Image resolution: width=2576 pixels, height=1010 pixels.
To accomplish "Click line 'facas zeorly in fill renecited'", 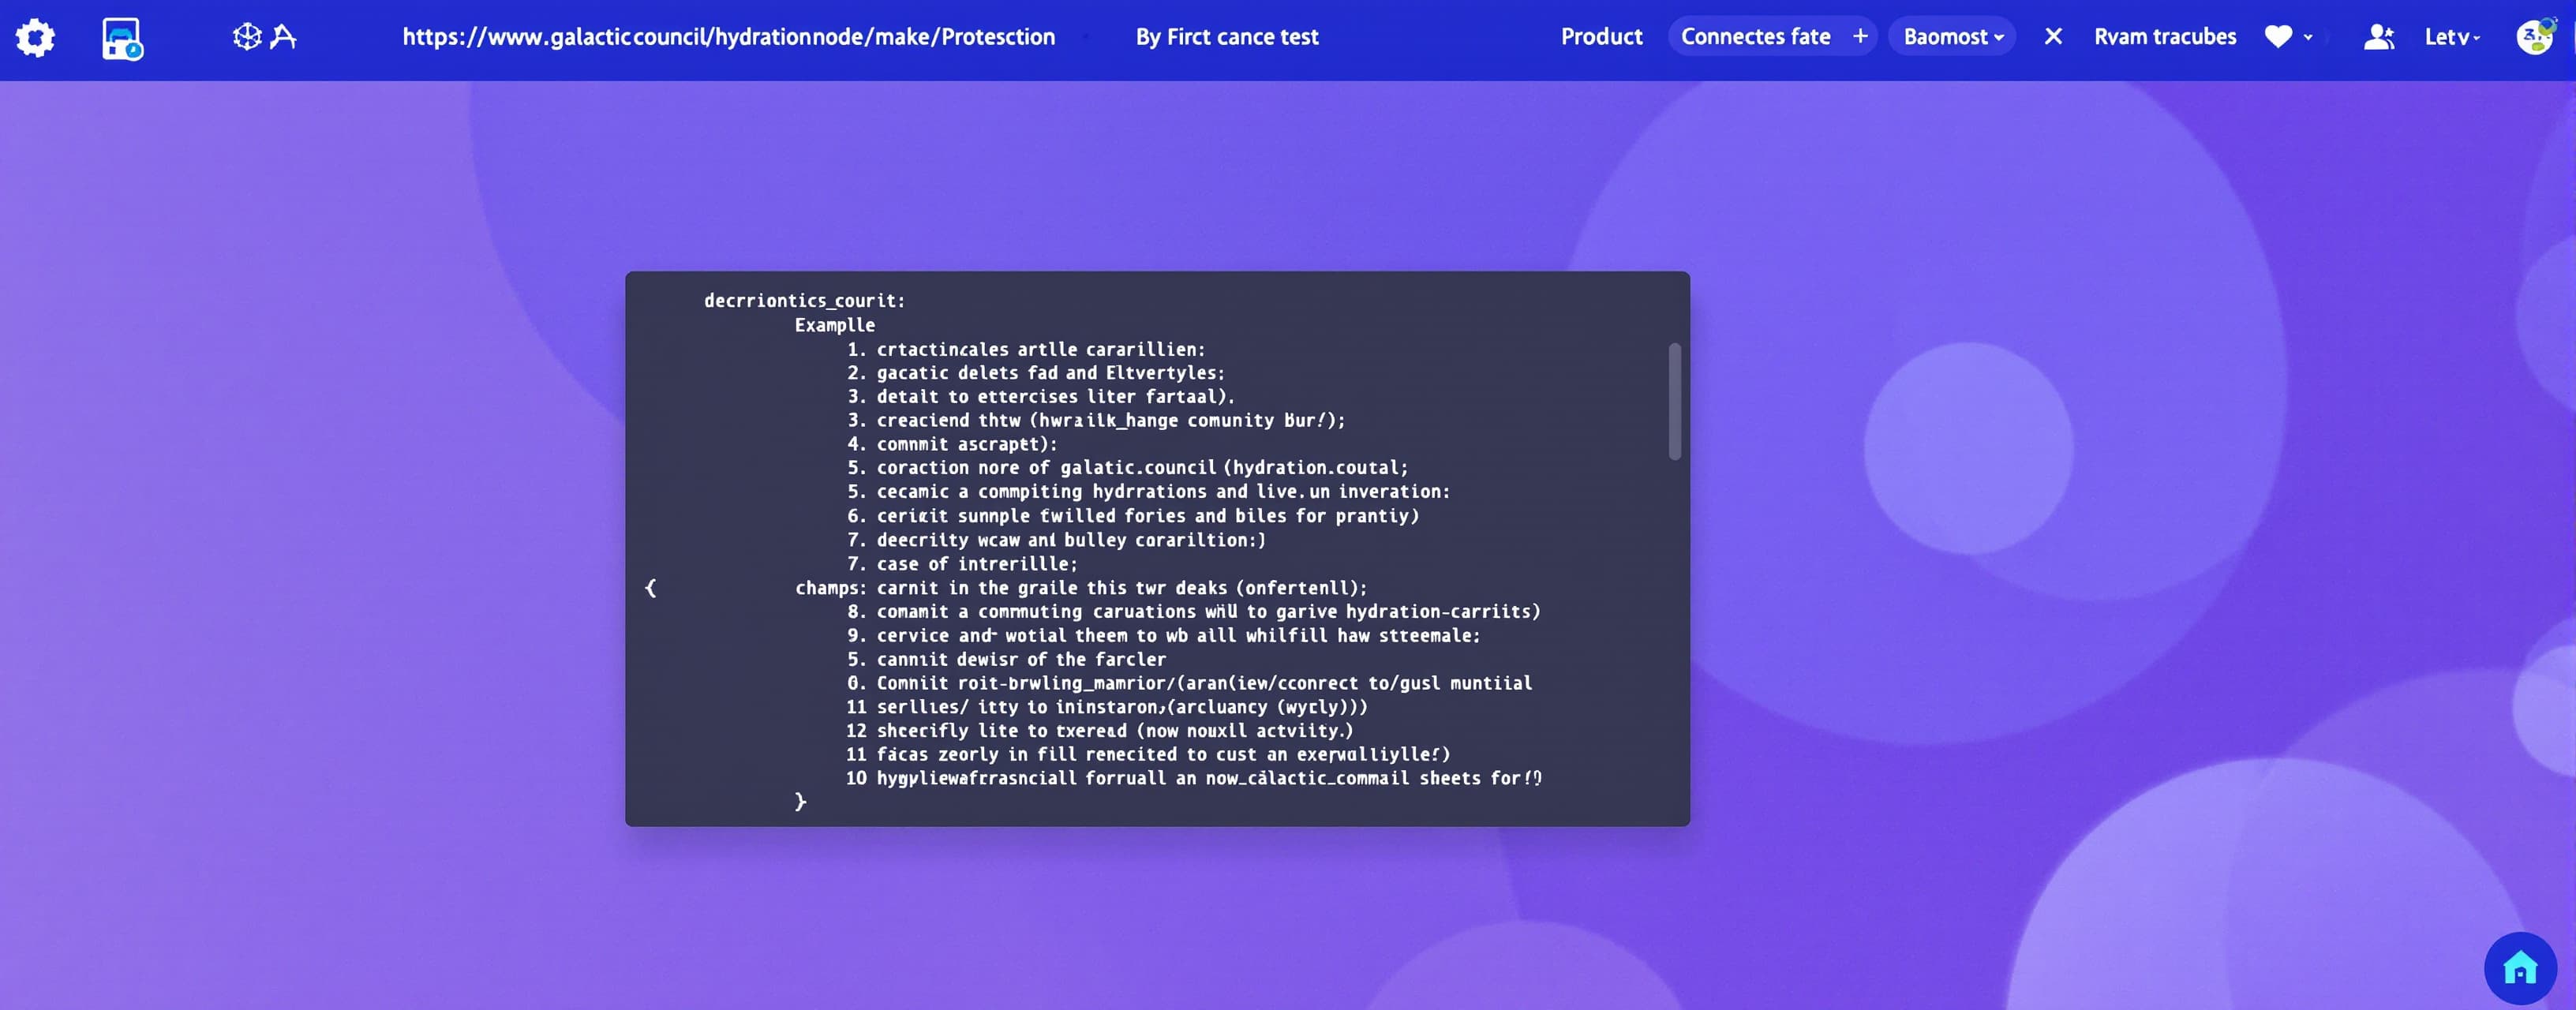I will 1148,755.
